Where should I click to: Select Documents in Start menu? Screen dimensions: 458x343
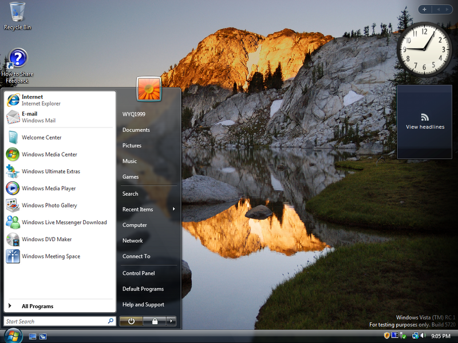136,130
